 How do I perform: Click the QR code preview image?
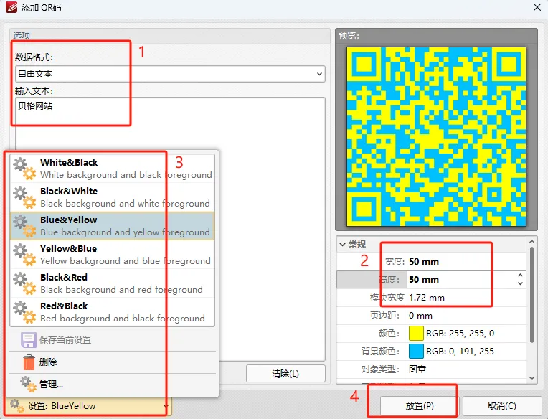coord(436,136)
